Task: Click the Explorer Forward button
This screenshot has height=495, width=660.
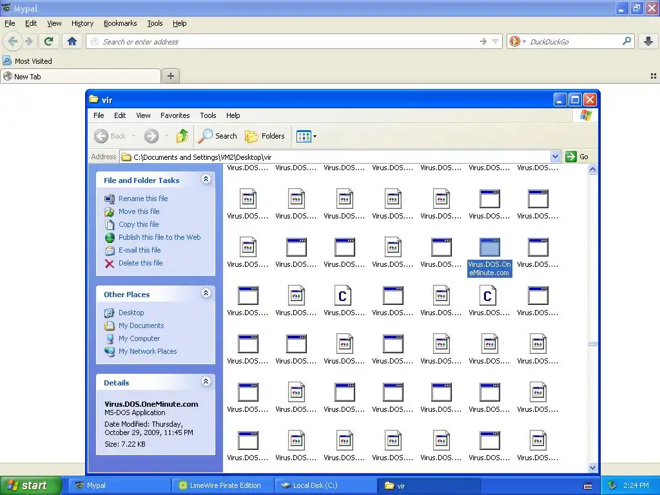Action: click(x=151, y=136)
